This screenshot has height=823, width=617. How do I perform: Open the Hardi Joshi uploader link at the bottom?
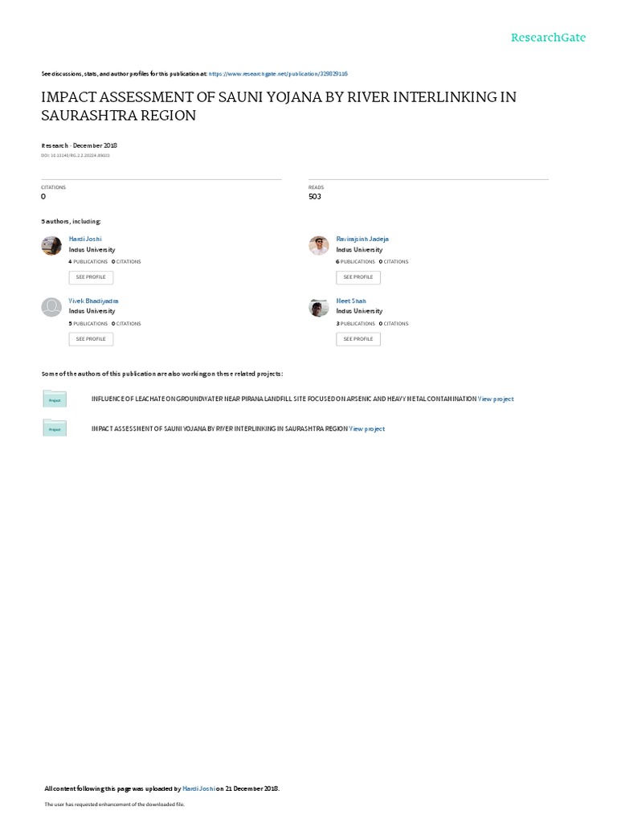(x=198, y=788)
